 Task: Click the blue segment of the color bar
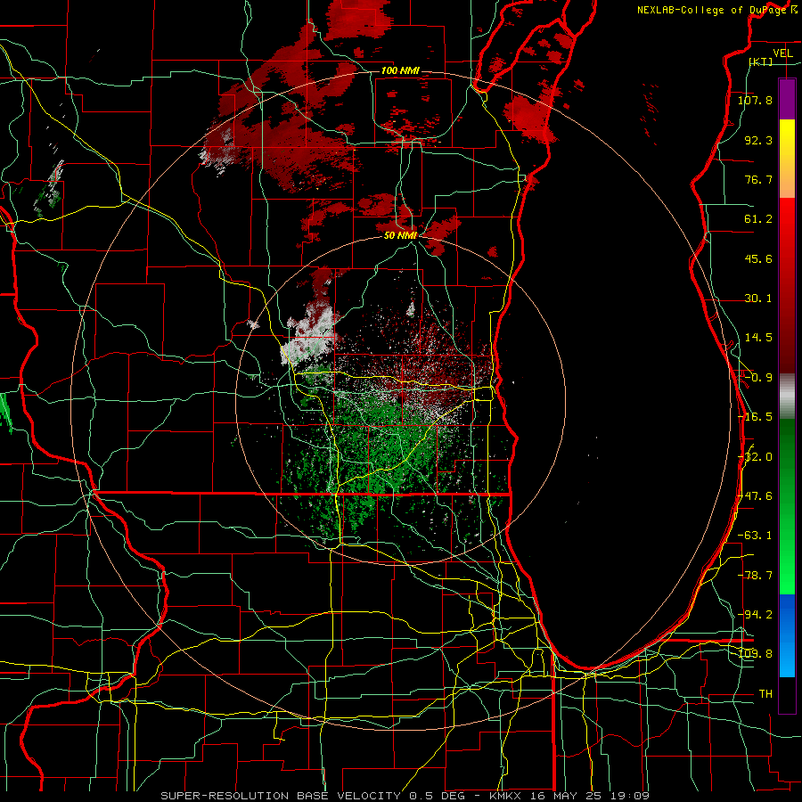pos(787,635)
